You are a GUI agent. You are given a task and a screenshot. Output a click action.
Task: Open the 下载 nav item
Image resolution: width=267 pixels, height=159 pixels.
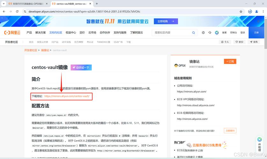[x=129, y=42]
